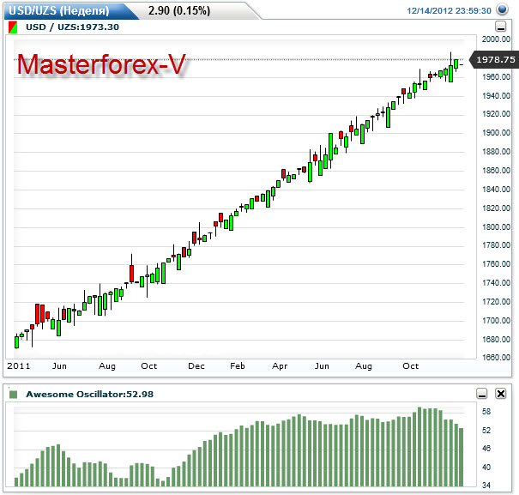Click the last Awesome Oscillator histogram bar

pyautogui.click(x=461, y=457)
